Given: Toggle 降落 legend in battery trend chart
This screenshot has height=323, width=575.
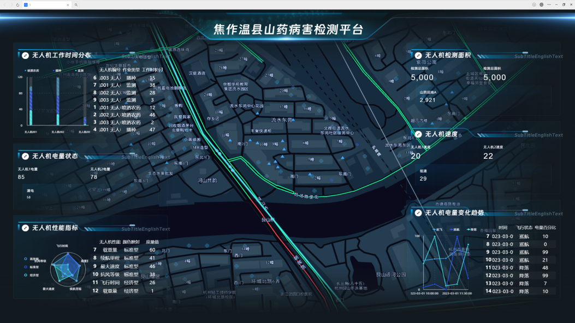Looking at the screenshot, I should pos(472,230).
